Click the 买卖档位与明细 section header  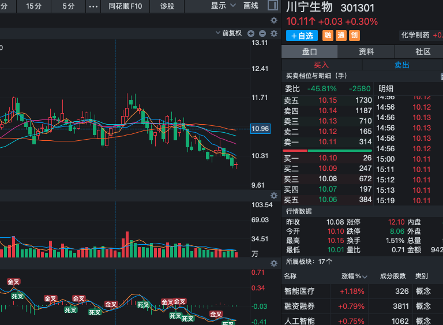pyautogui.click(x=317, y=76)
